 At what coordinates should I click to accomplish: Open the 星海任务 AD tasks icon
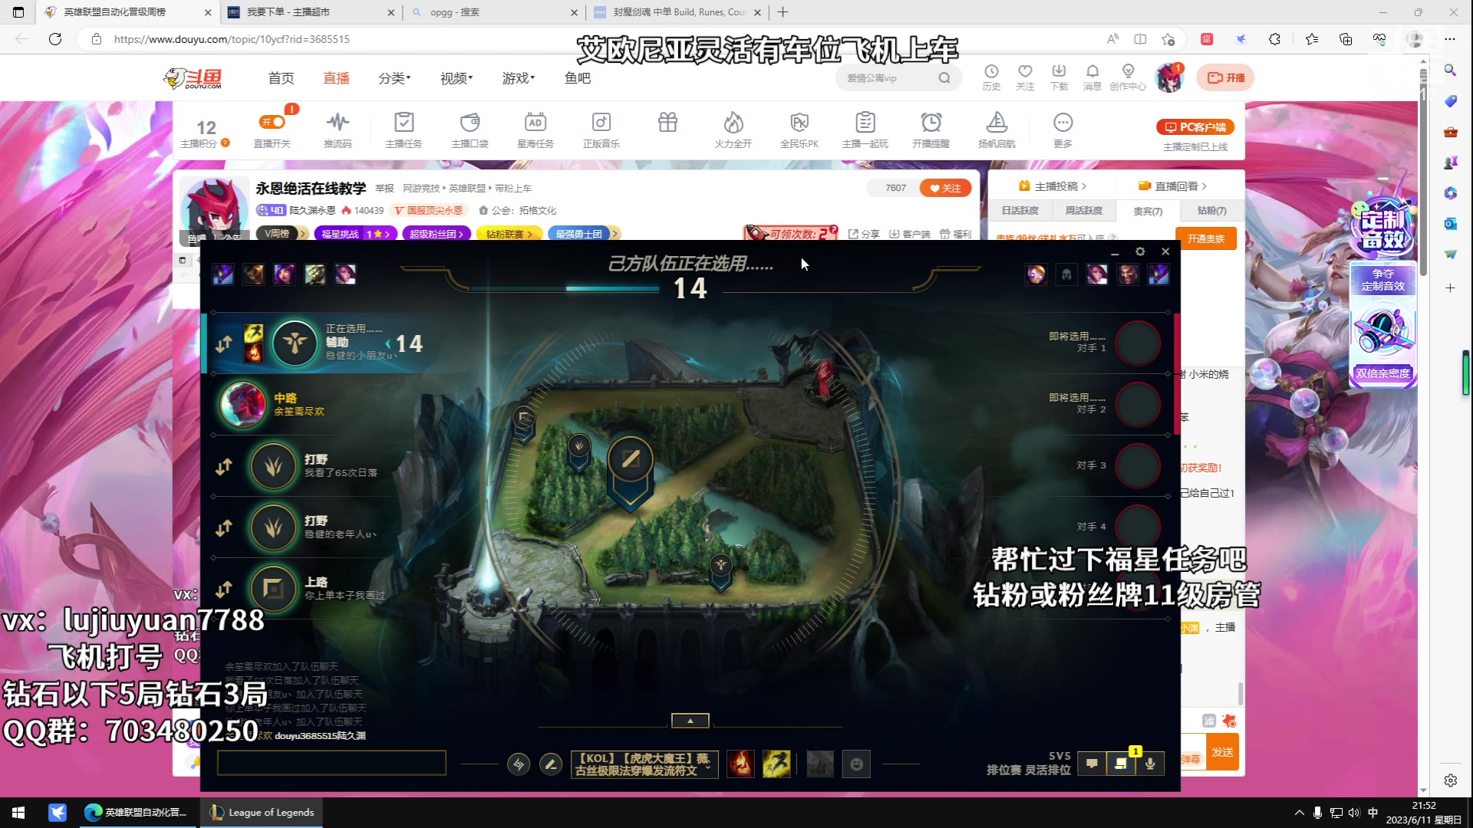(x=535, y=130)
